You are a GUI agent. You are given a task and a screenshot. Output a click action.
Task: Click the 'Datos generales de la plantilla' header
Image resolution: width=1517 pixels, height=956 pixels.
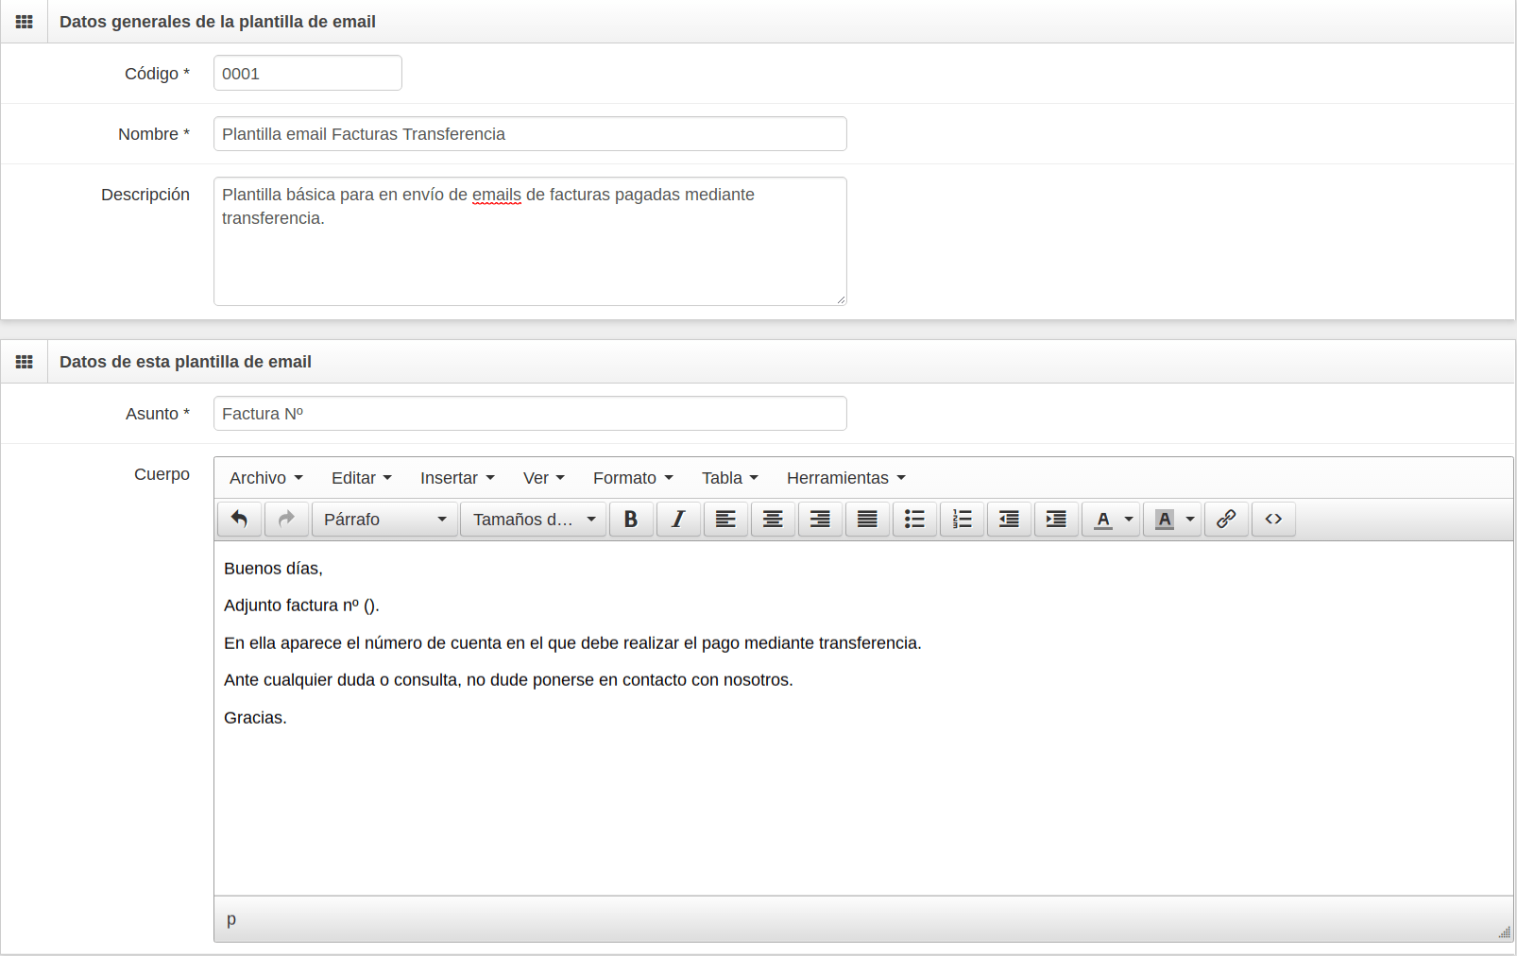(x=217, y=22)
